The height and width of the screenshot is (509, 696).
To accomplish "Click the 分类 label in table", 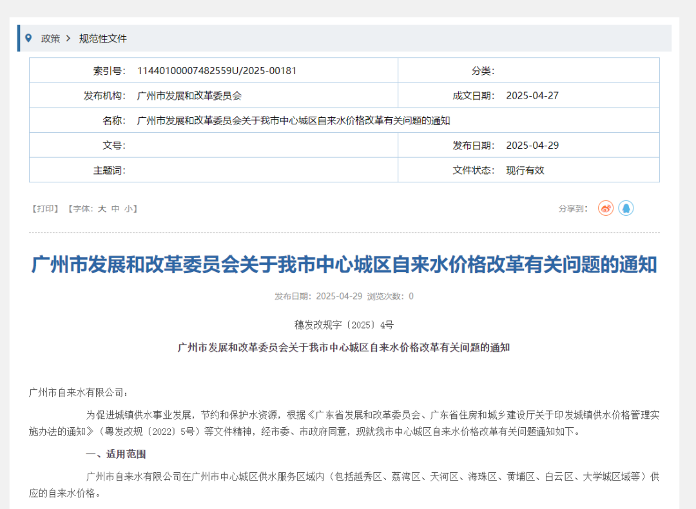I will click(483, 71).
